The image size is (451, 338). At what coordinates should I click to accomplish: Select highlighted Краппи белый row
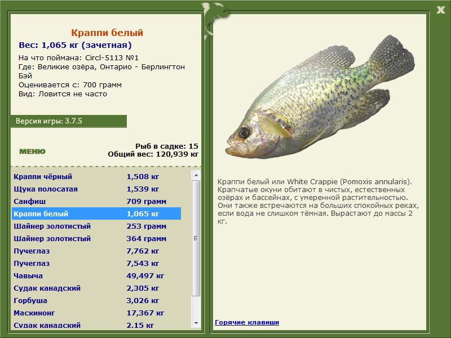coord(96,214)
